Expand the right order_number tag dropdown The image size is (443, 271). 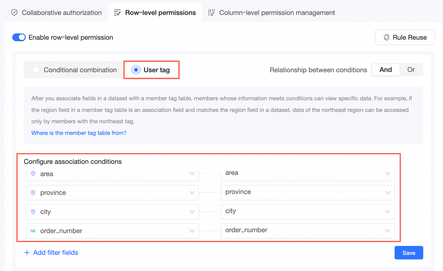387,231
